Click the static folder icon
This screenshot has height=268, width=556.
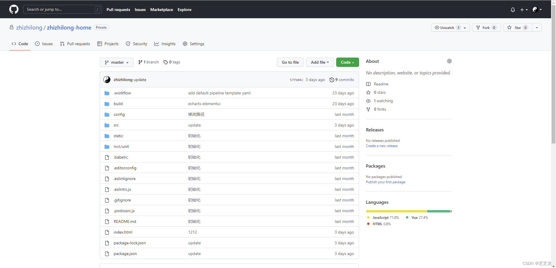pos(107,136)
